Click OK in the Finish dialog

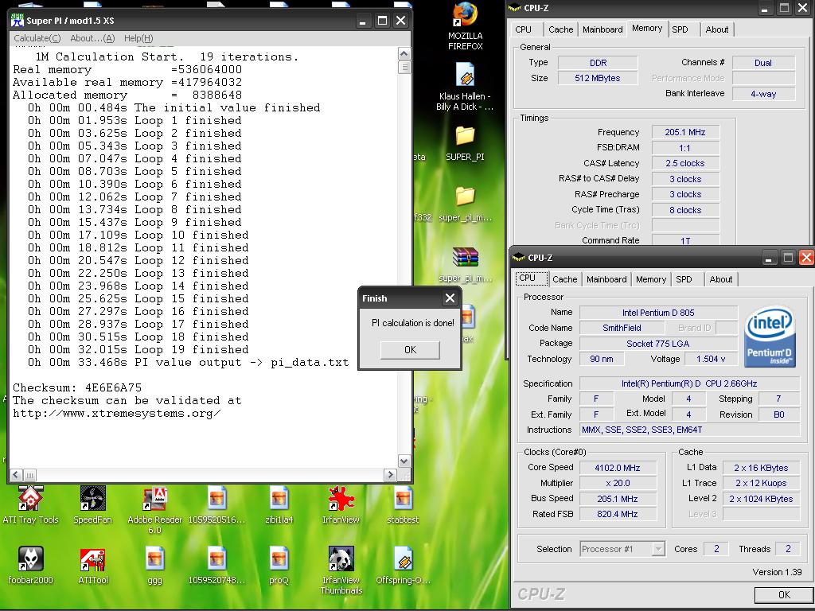click(x=410, y=350)
